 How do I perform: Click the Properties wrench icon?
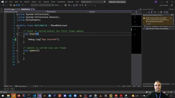click(x=164, y=12)
